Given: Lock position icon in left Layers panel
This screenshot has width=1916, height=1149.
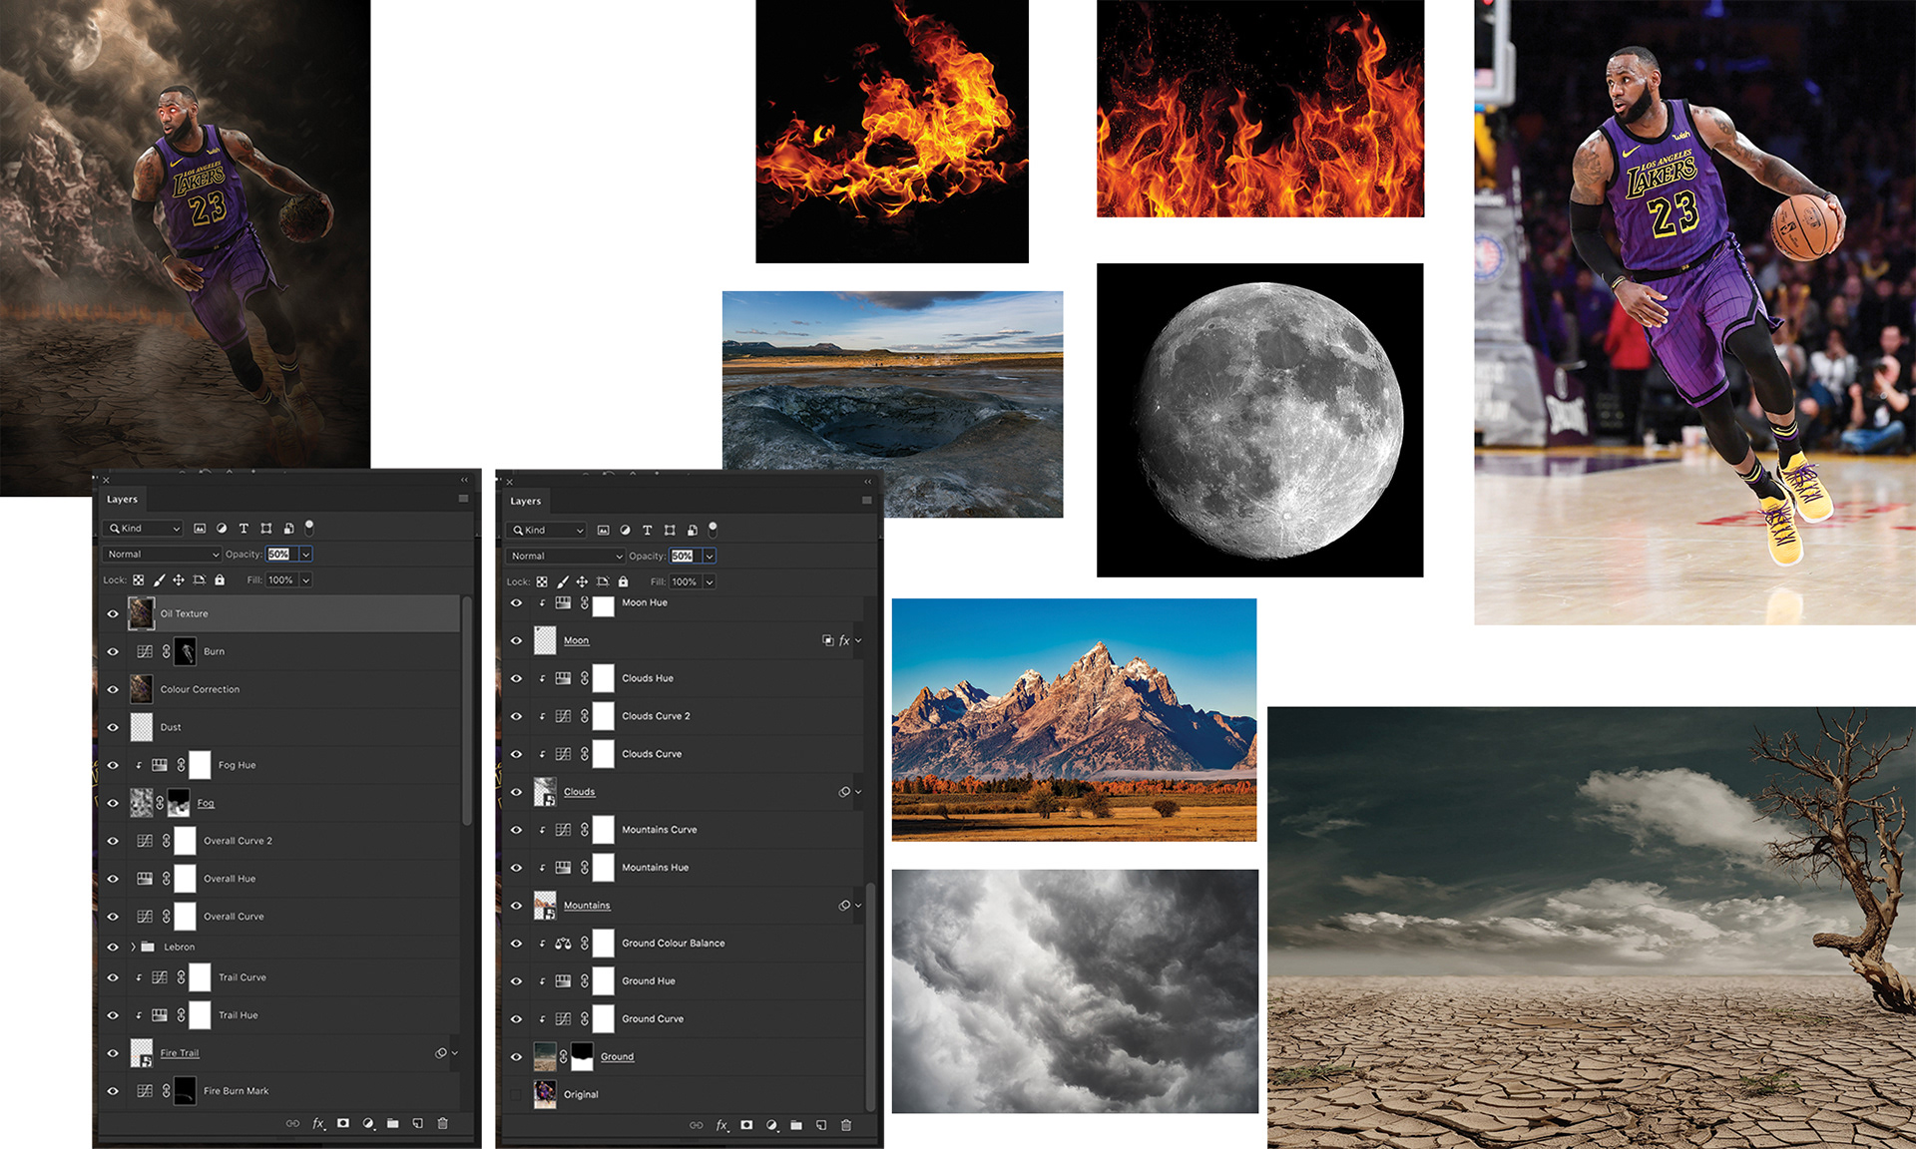Looking at the screenshot, I should coord(179,580).
